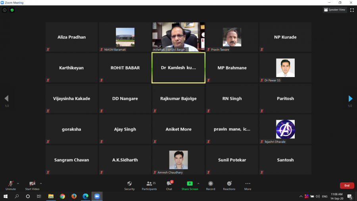Image resolution: width=357 pixels, height=201 pixels.
Task: Switch to Speaker View
Action: click(335, 10)
